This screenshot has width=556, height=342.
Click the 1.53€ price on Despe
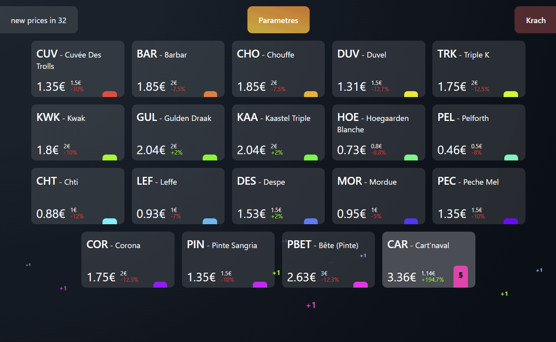251,214
